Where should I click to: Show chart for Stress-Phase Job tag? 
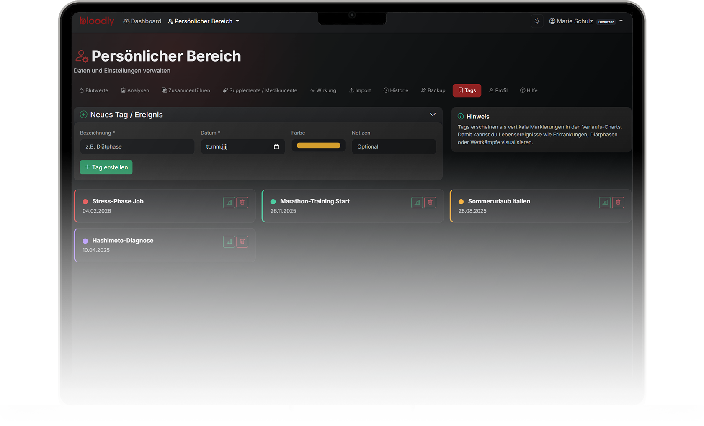[x=229, y=203]
